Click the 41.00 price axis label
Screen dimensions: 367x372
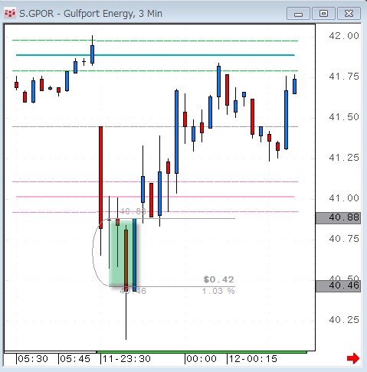tap(344, 198)
